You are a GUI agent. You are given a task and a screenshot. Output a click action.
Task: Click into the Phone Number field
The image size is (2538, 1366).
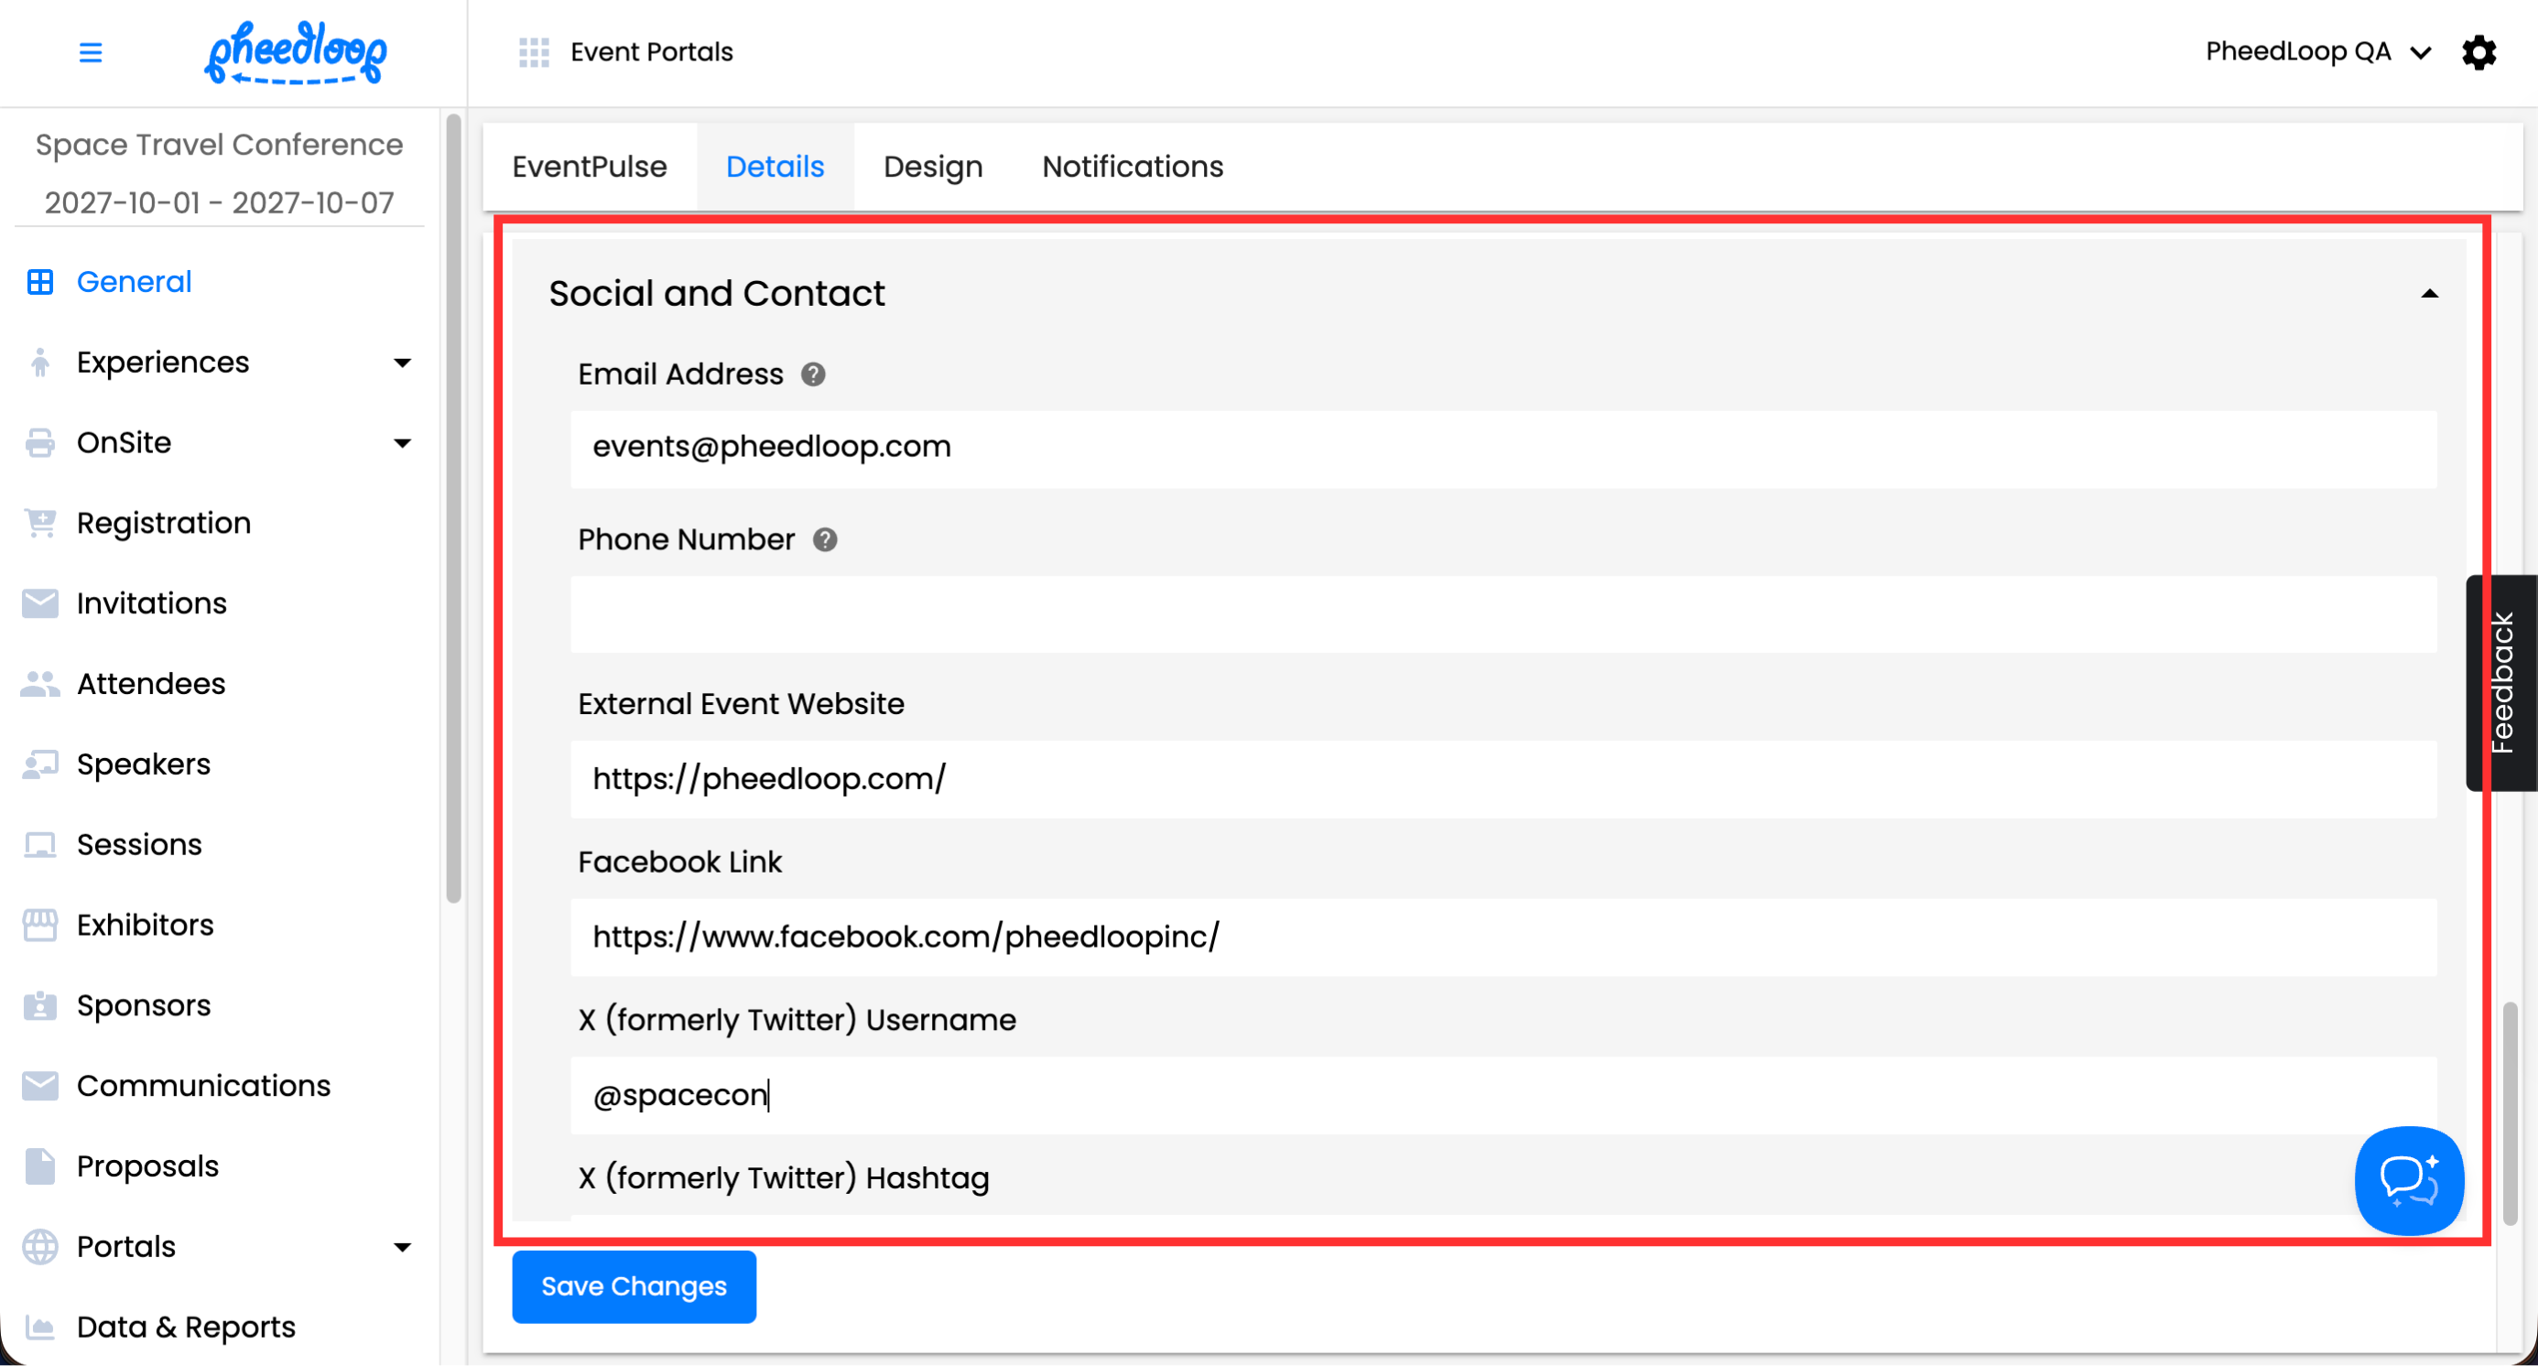click(x=1502, y=614)
